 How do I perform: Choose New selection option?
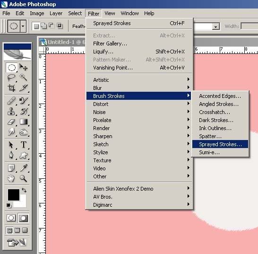tap(36, 26)
